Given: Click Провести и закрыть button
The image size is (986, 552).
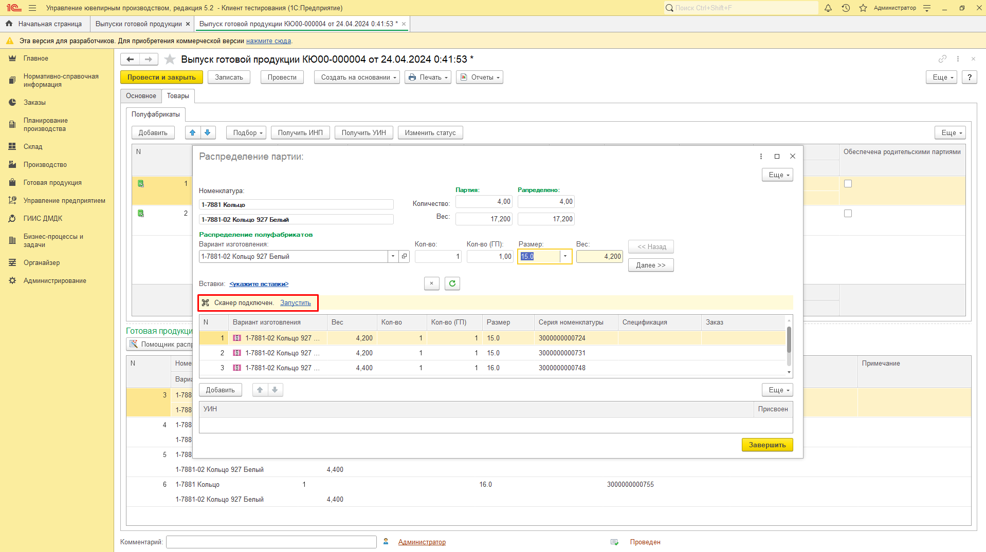Looking at the screenshot, I should 161,77.
